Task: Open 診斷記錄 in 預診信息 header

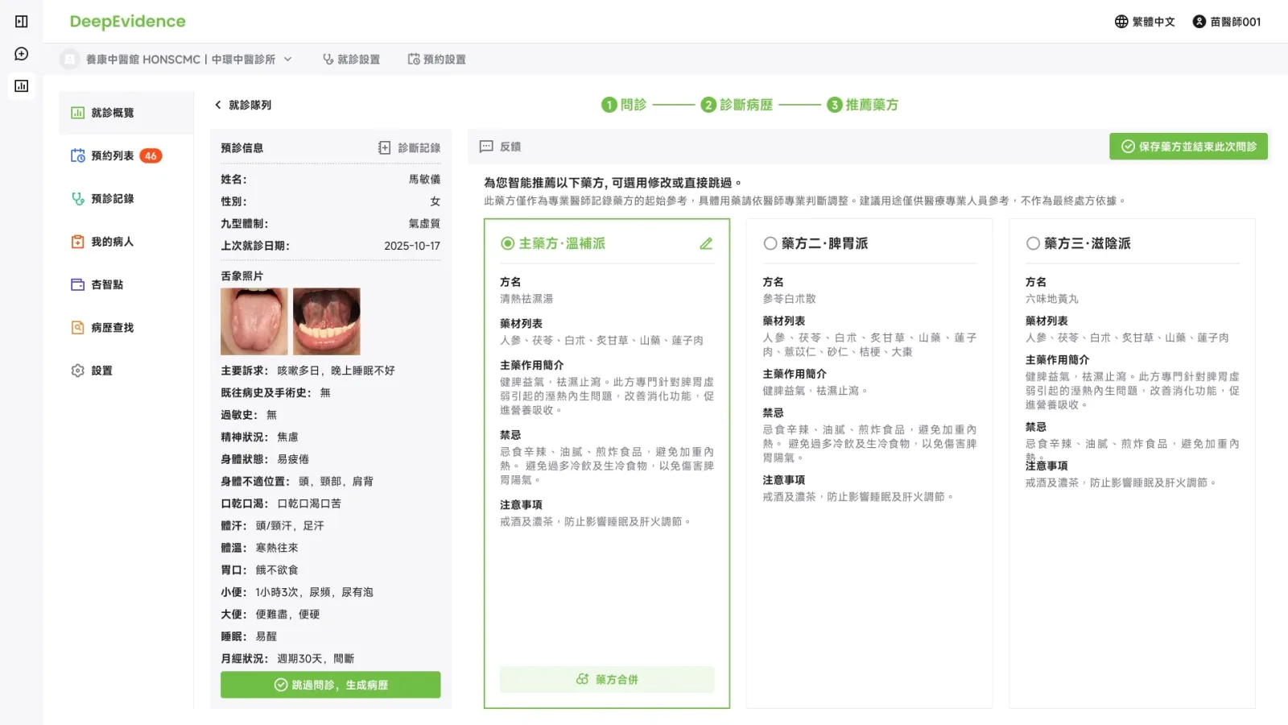Action: coord(409,147)
